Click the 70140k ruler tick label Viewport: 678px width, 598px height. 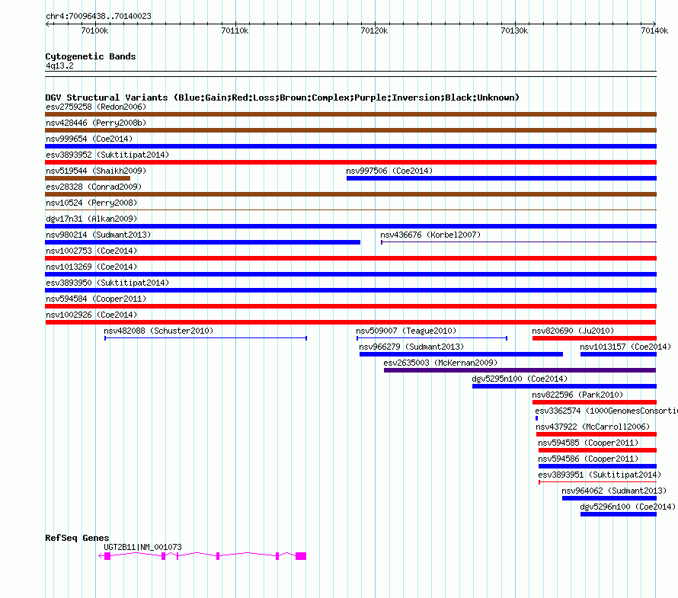click(x=654, y=30)
